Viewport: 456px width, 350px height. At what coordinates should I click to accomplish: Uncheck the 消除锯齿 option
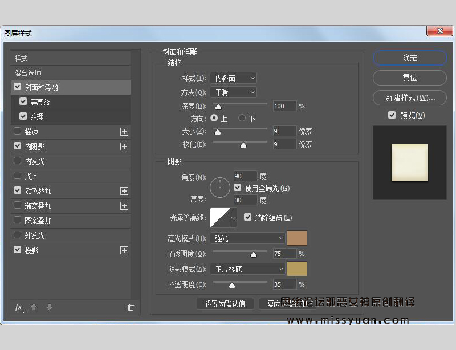click(247, 217)
